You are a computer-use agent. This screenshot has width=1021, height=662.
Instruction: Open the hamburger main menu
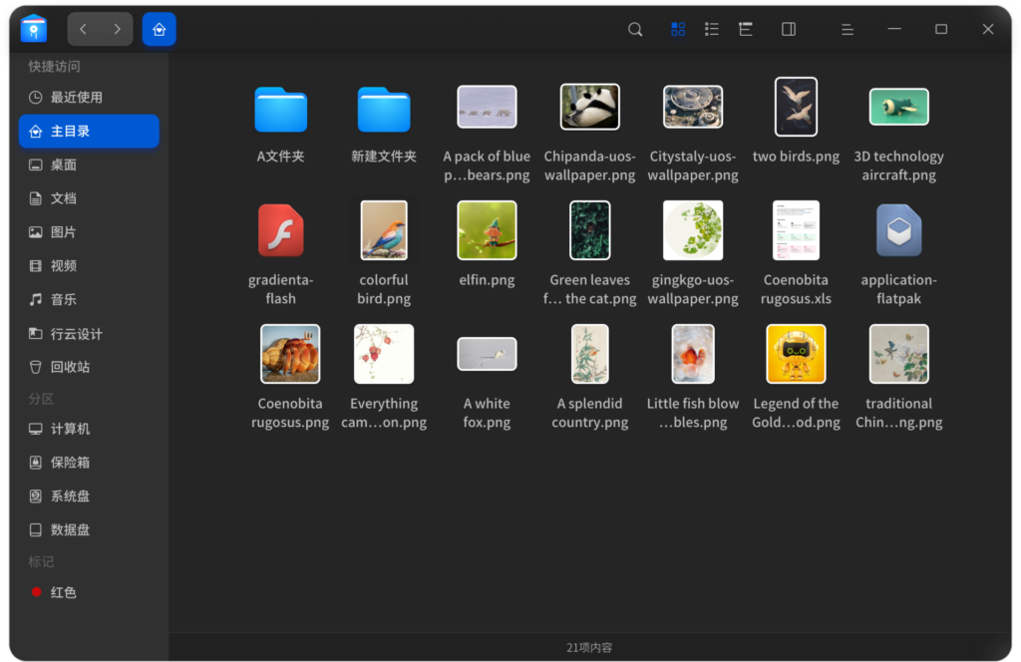[x=847, y=30]
